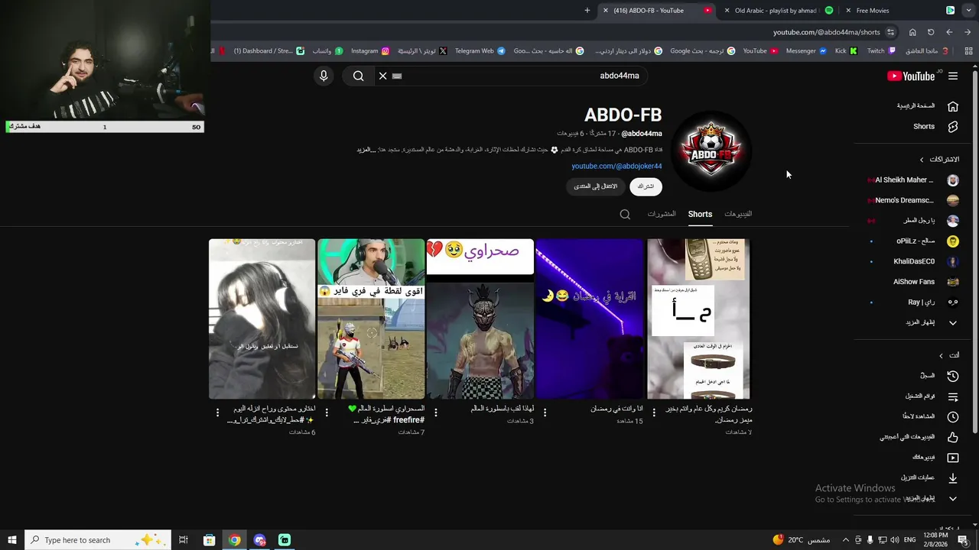Clear the search box with the X icon

383,76
